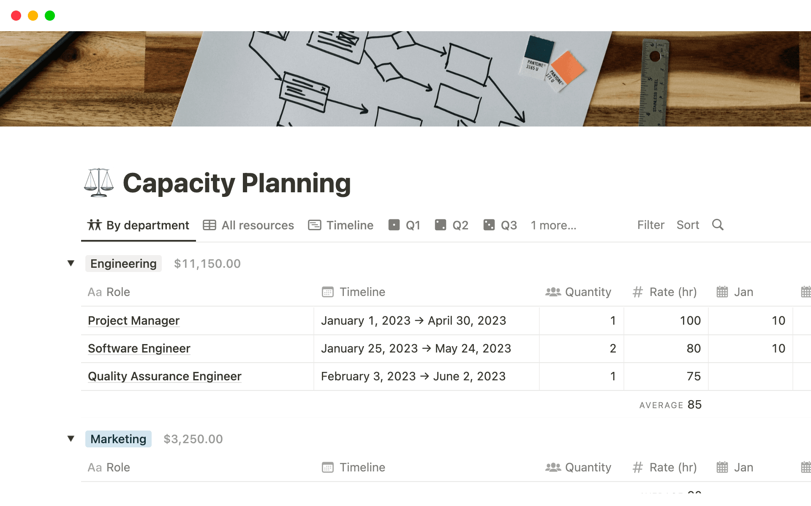
Task: Switch to the All resources view
Action: pyautogui.click(x=258, y=225)
